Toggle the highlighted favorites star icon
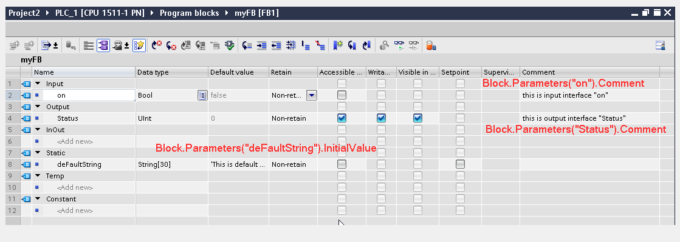This screenshot has height=242, width=680. coord(139,45)
